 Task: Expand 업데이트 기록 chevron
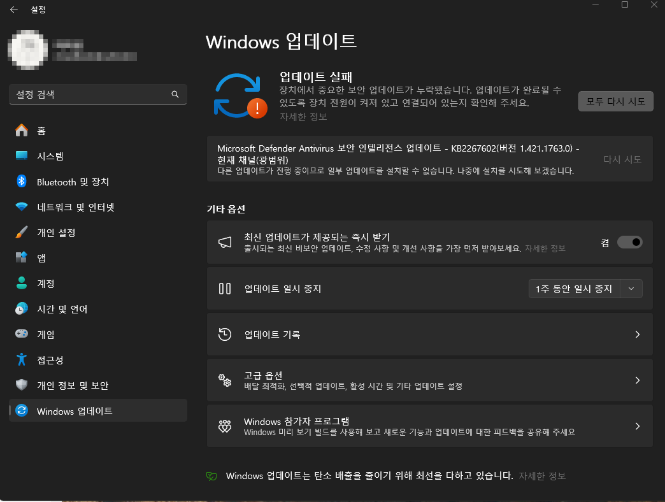point(638,334)
